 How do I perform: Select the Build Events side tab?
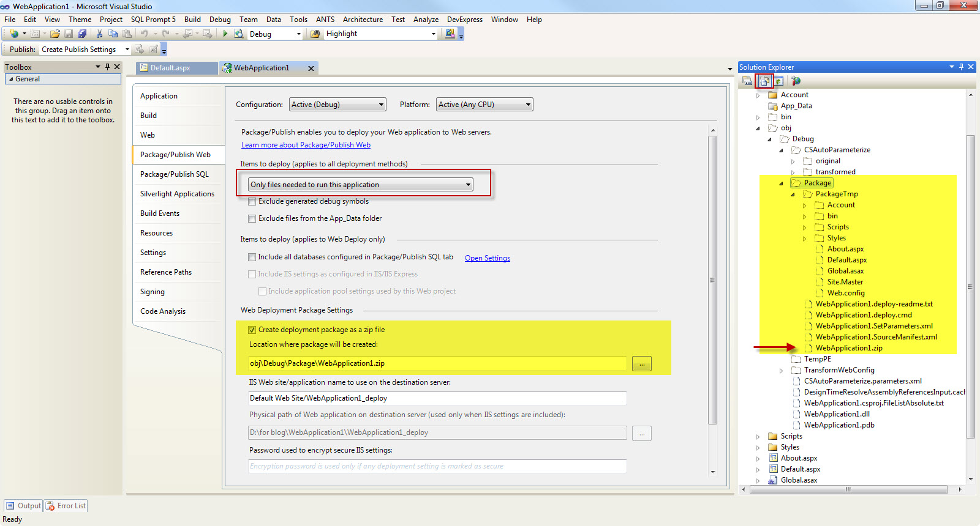click(160, 213)
